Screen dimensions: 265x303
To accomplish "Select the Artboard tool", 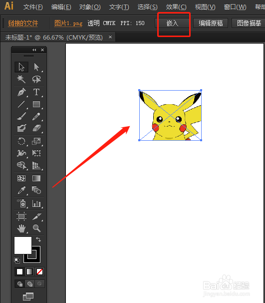I will (x=21, y=216).
